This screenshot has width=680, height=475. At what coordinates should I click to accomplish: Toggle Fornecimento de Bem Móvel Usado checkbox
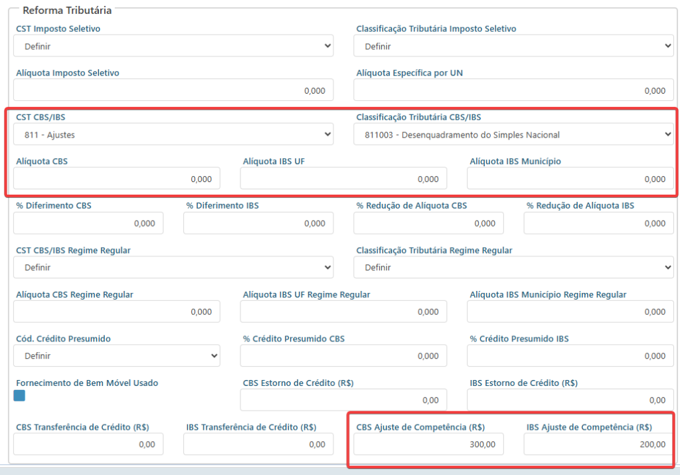(x=19, y=396)
